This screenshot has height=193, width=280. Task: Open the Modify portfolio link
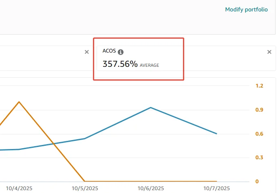click(x=246, y=9)
